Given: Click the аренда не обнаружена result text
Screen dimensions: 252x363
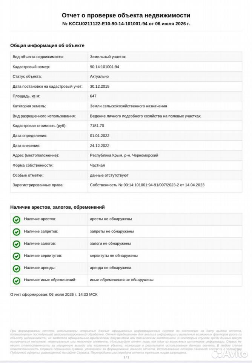Looking at the screenshot, I should click(x=111, y=268).
